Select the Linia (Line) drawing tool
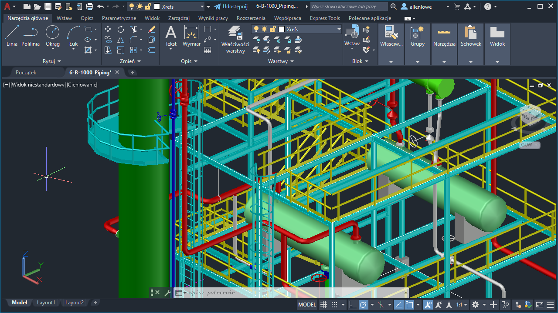 pyautogui.click(x=12, y=36)
